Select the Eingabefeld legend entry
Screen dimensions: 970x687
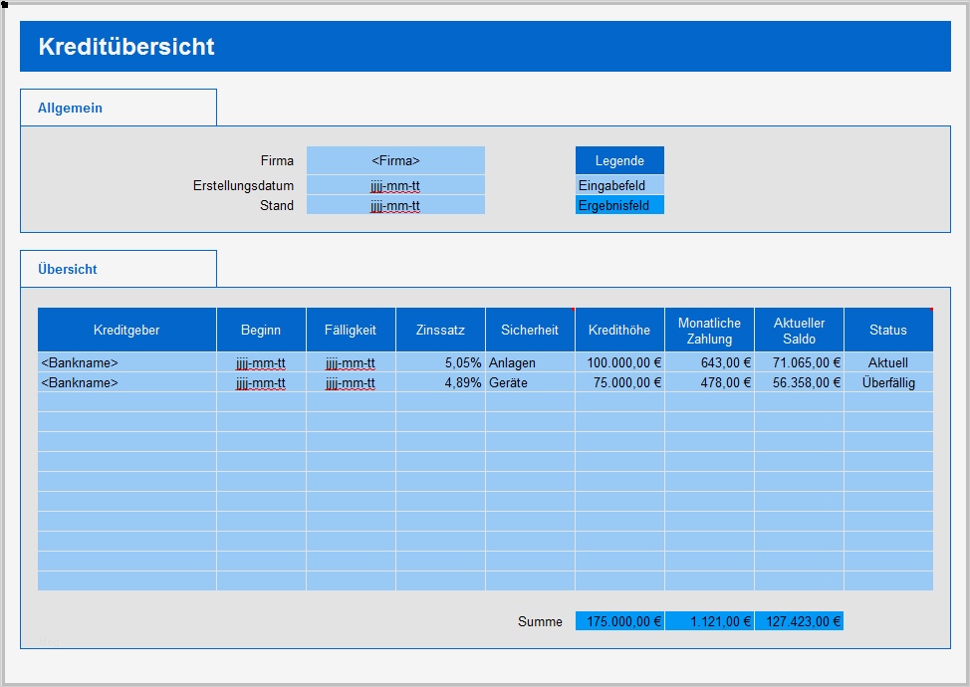[x=618, y=185]
